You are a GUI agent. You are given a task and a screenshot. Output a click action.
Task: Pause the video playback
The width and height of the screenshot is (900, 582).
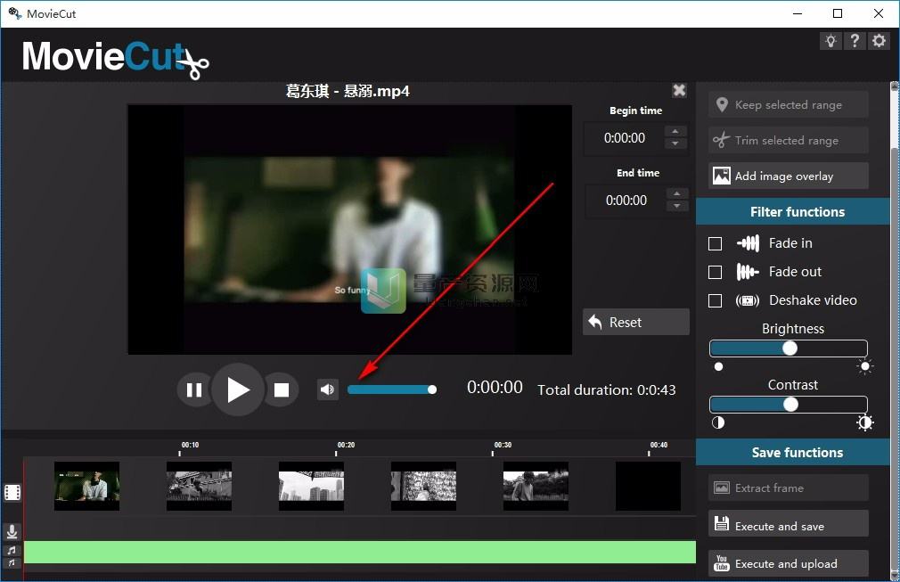(193, 389)
